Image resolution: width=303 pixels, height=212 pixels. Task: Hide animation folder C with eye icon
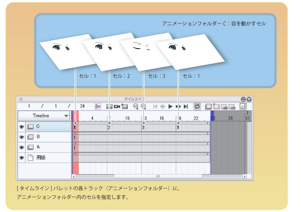pos(21,127)
